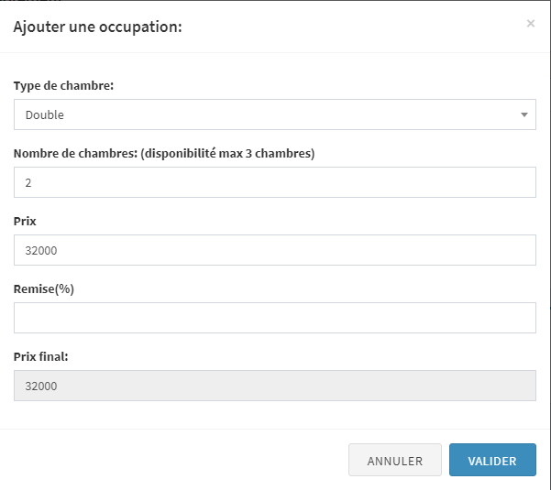Screen dimensions: 551x490
Task: Click the "32000" value in Prix
Action: tap(41, 251)
